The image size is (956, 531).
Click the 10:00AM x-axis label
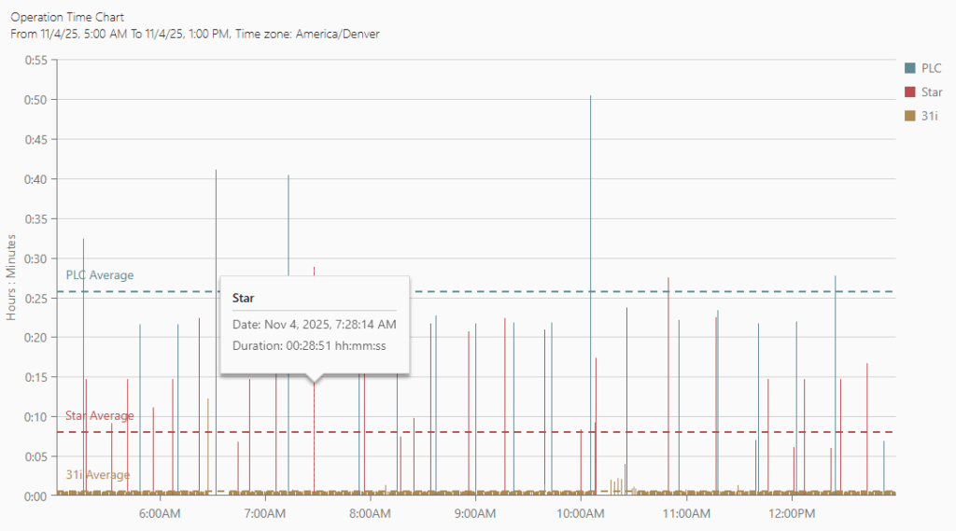(581, 513)
